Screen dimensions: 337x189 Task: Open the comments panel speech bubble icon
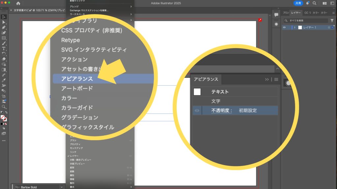[276, 14]
